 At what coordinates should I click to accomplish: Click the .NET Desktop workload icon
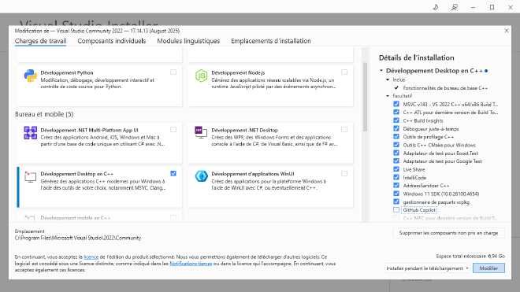coord(201,132)
